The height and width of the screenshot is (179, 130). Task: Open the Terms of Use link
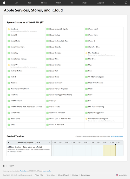click(x=51, y=175)
